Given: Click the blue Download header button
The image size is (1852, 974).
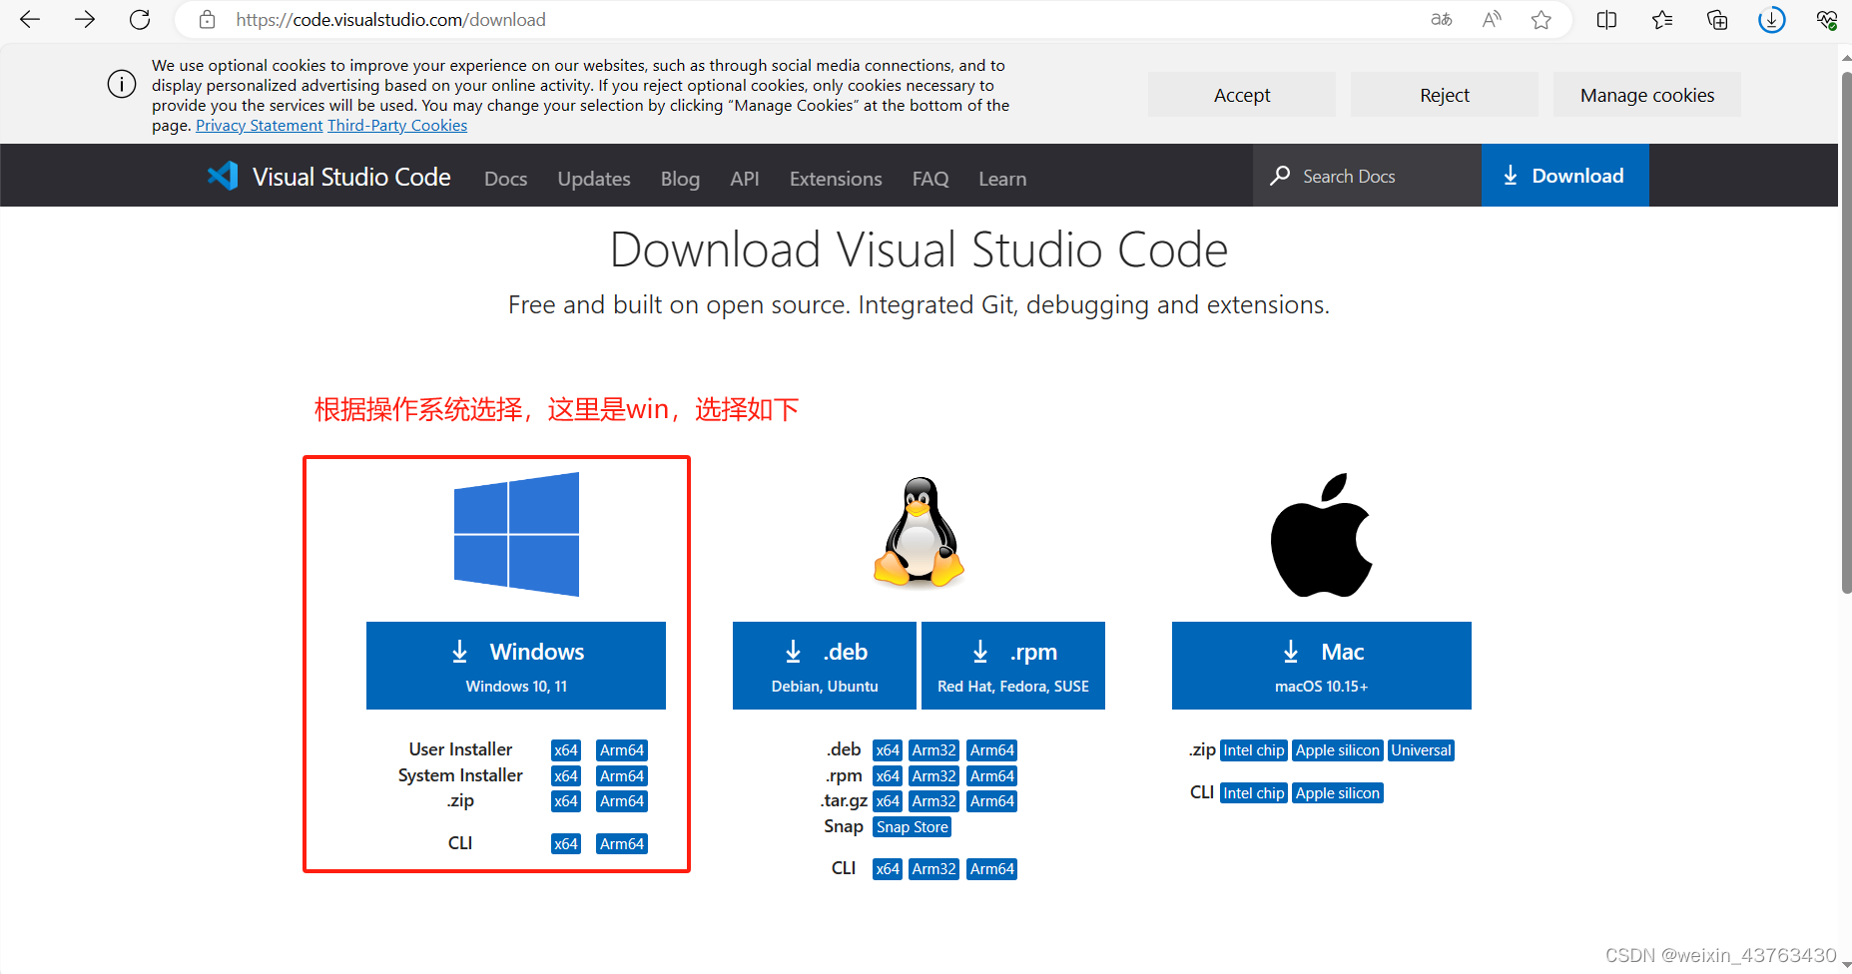Looking at the screenshot, I should click(x=1564, y=176).
